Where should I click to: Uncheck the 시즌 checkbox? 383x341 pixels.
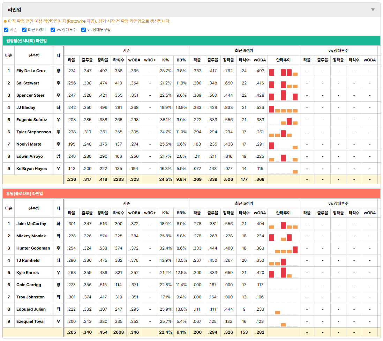6,30
